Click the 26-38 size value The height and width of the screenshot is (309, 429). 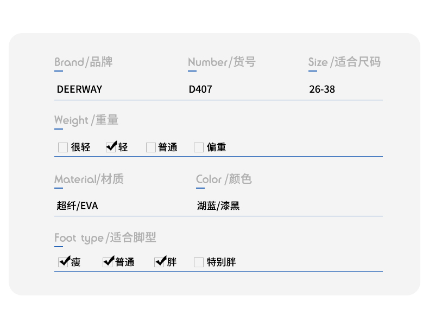[322, 89]
